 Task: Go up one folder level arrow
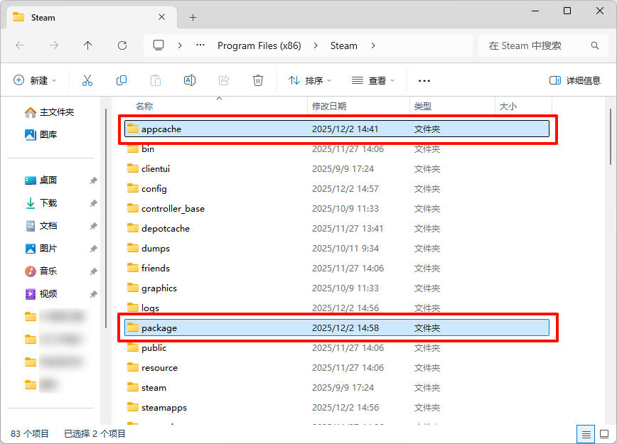click(x=87, y=45)
